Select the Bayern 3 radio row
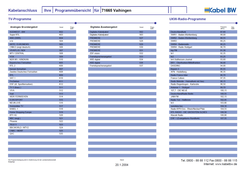The height and width of the screenshot is (173, 245). [x=203, y=69]
